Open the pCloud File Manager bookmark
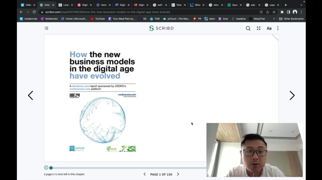 click(x=177, y=19)
